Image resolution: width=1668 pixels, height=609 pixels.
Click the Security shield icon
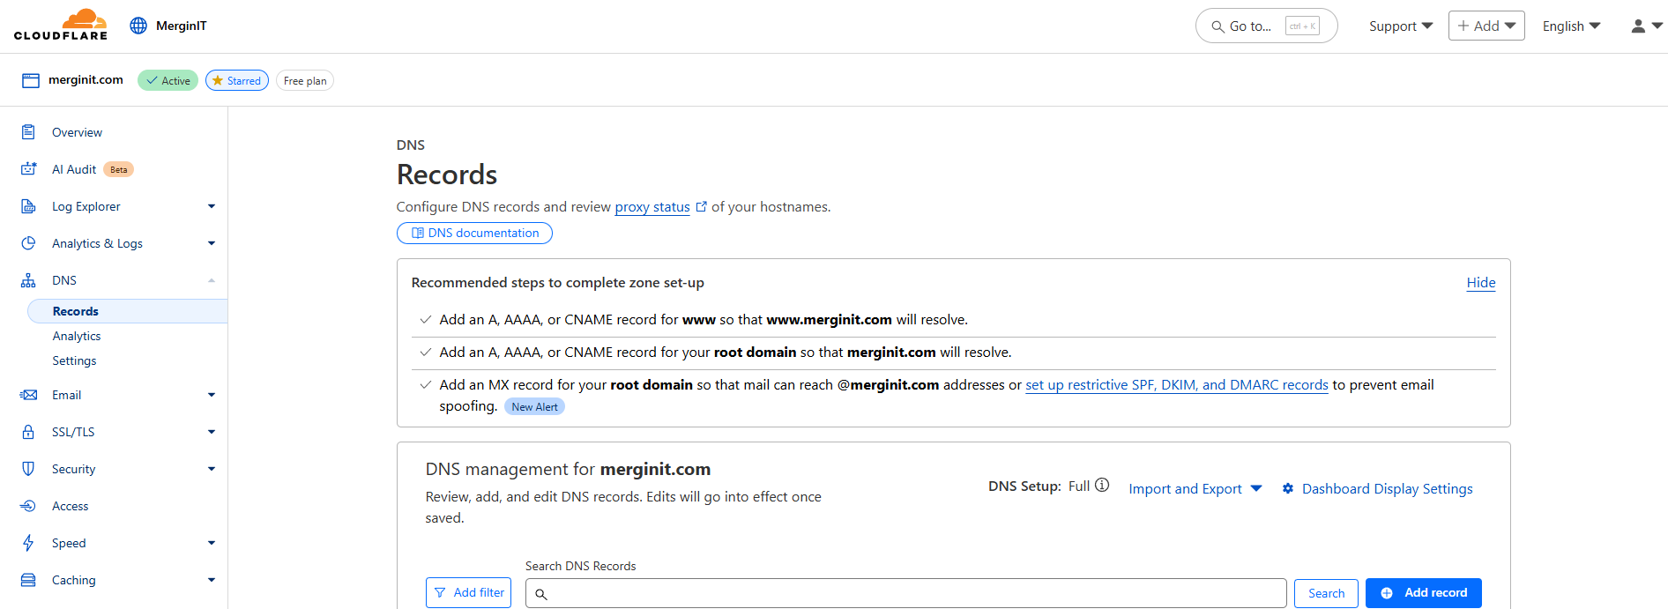[28, 469]
